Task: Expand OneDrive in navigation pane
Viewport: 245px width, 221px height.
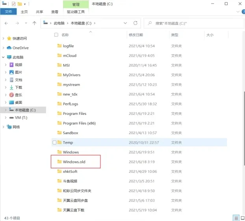Action: [3, 48]
